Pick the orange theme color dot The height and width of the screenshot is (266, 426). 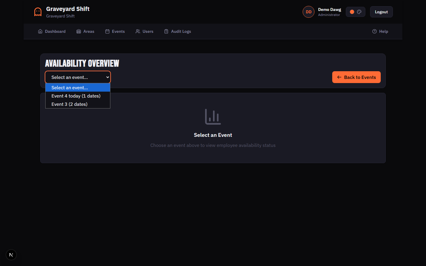click(x=352, y=12)
